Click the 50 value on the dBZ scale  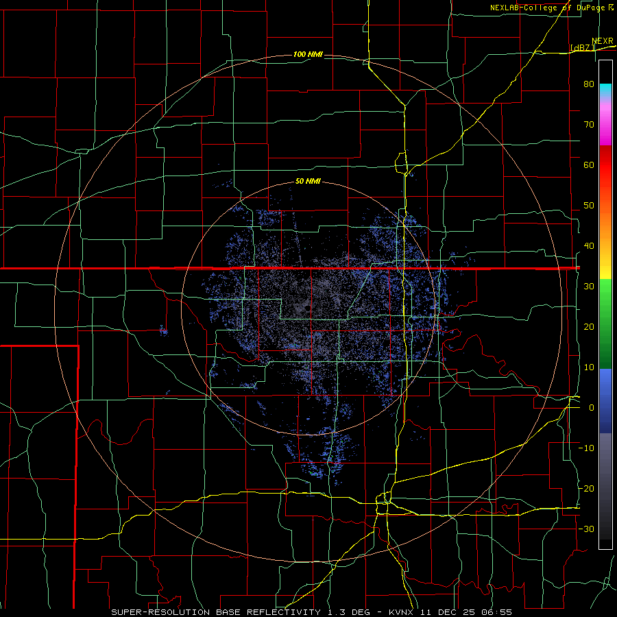(589, 206)
